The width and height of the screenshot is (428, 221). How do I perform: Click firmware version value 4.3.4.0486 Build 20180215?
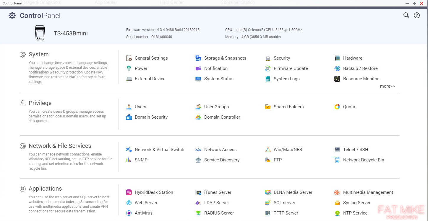pos(178,30)
